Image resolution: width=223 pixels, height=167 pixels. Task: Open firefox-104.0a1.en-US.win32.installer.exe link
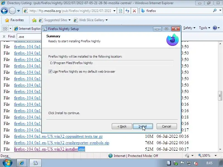50,149
